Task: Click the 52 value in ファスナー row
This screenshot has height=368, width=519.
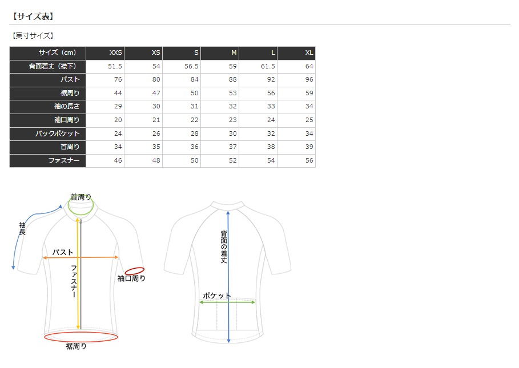Action: pyautogui.click(x=233, y=160)
